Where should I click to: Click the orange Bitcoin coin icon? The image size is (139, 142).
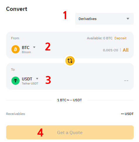[x=16, y=49]
